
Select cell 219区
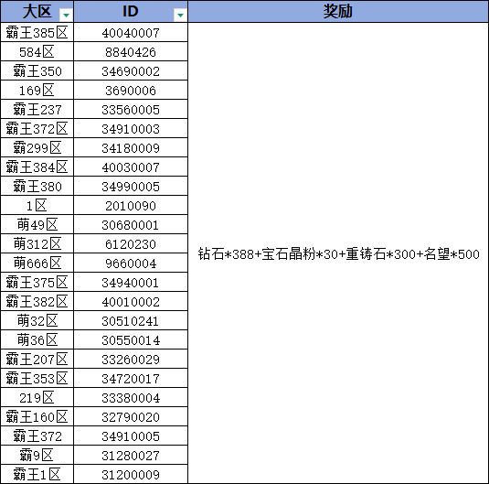(37, 397)
